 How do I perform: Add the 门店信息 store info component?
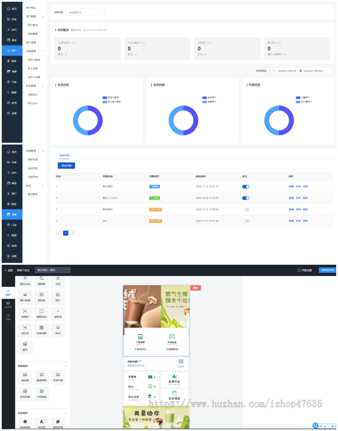tap(41, 394)
